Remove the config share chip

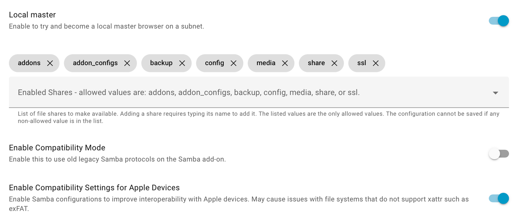pos(234,63)
